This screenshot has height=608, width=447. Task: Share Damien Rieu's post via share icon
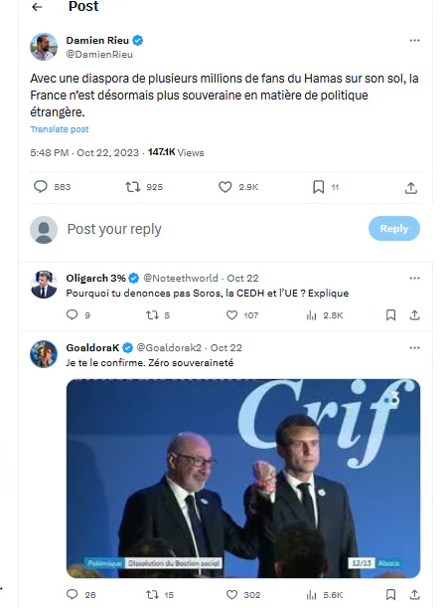(x=411, y=188)
